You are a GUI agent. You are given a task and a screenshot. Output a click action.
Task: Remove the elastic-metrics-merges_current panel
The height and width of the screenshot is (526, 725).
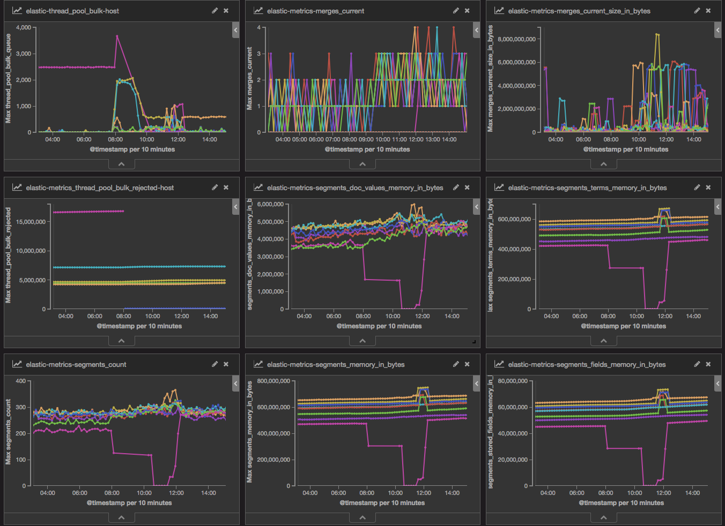coord(467,11)
